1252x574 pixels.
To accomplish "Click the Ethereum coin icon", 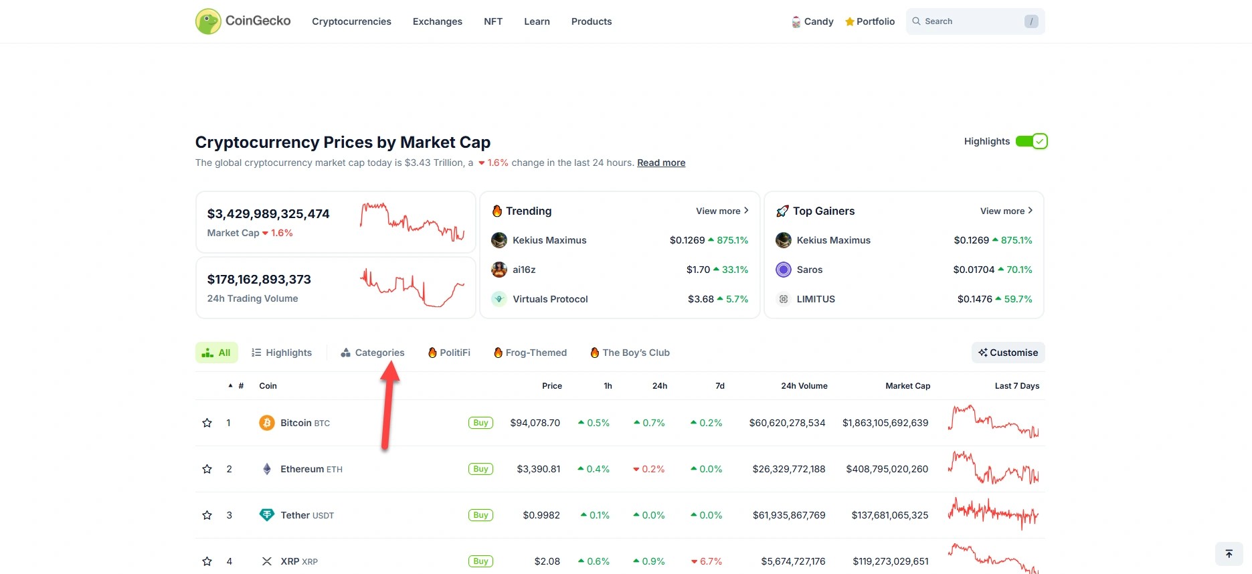I will pos(267,469).
